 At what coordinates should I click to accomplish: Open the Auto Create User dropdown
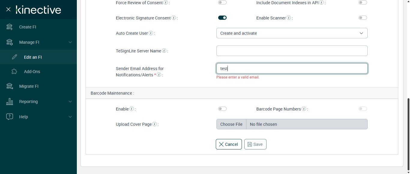click(x=292, y=33)
